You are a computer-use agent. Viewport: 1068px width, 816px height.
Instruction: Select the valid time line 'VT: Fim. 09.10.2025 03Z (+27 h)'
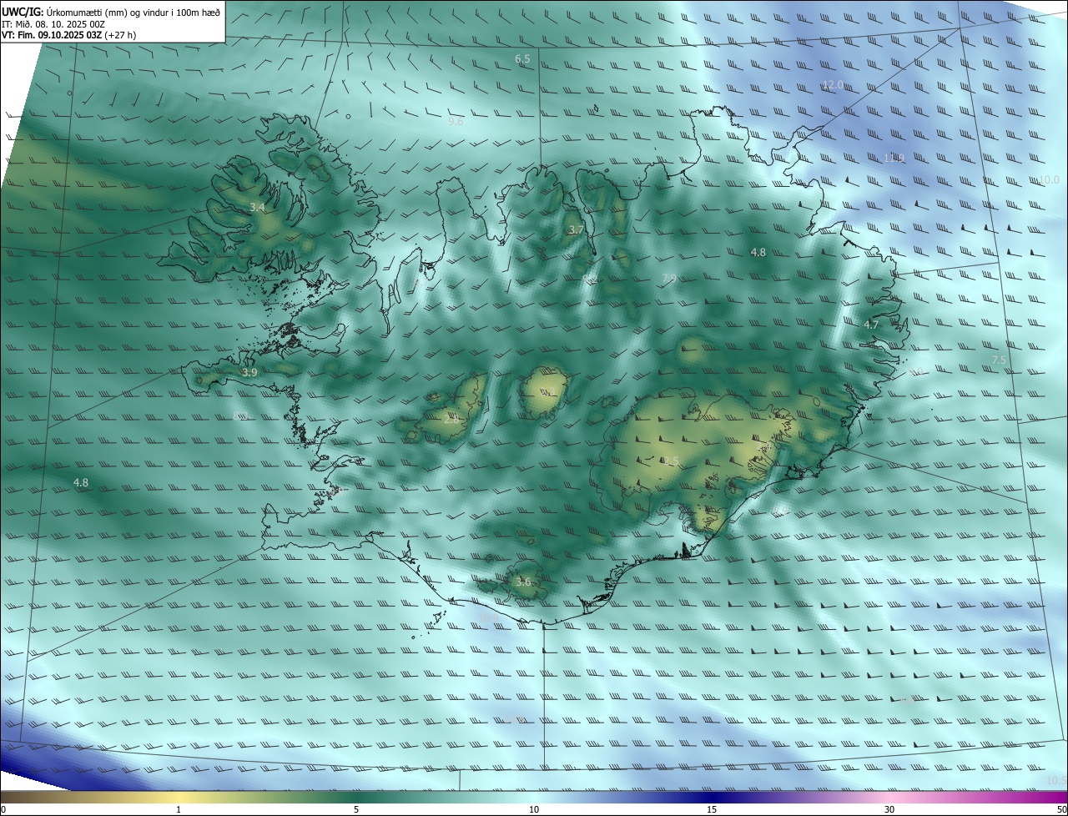coord(69,36)
